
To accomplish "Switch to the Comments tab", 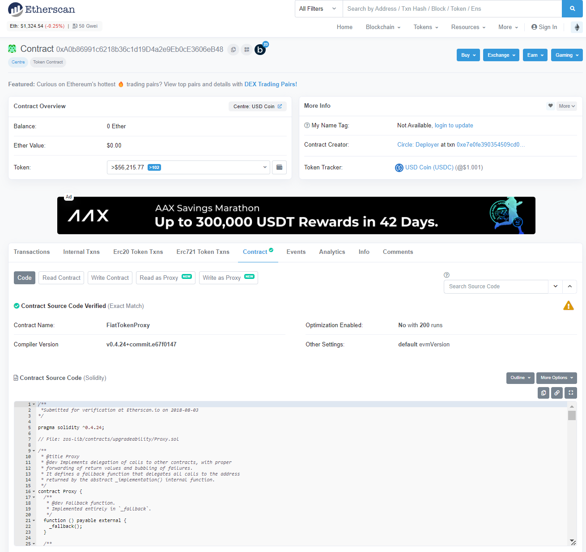I will [x=398, y=252].
